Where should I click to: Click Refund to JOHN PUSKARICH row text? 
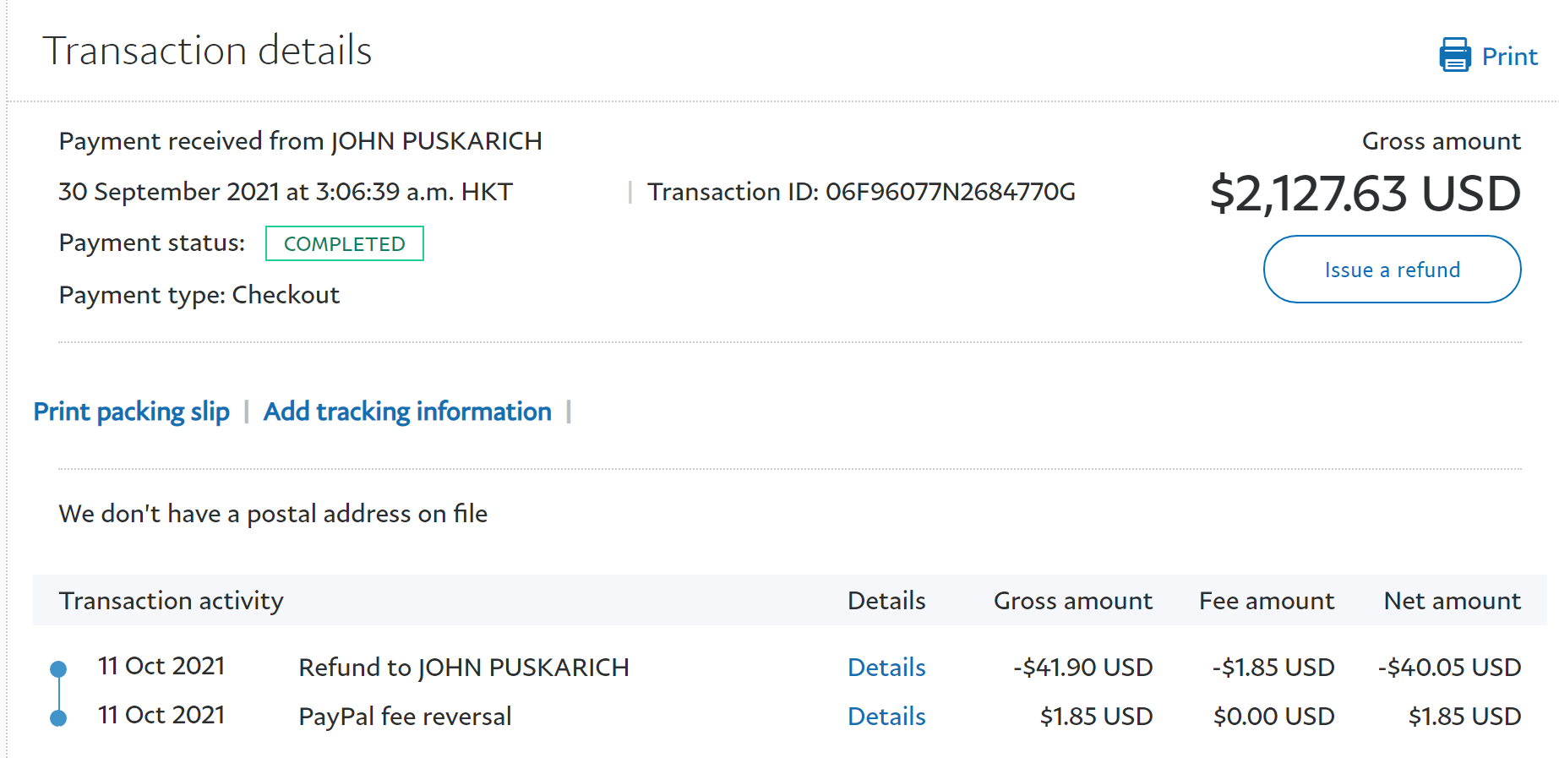(464, 668)
